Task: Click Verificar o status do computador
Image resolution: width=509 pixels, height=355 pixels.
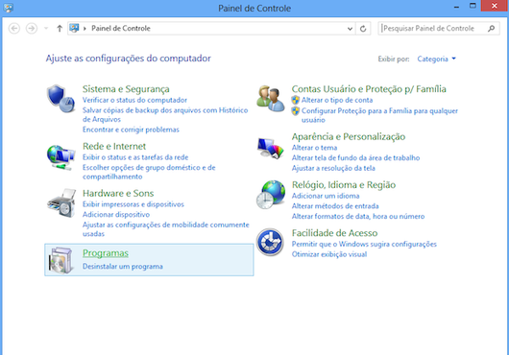Action: (134, 100)
